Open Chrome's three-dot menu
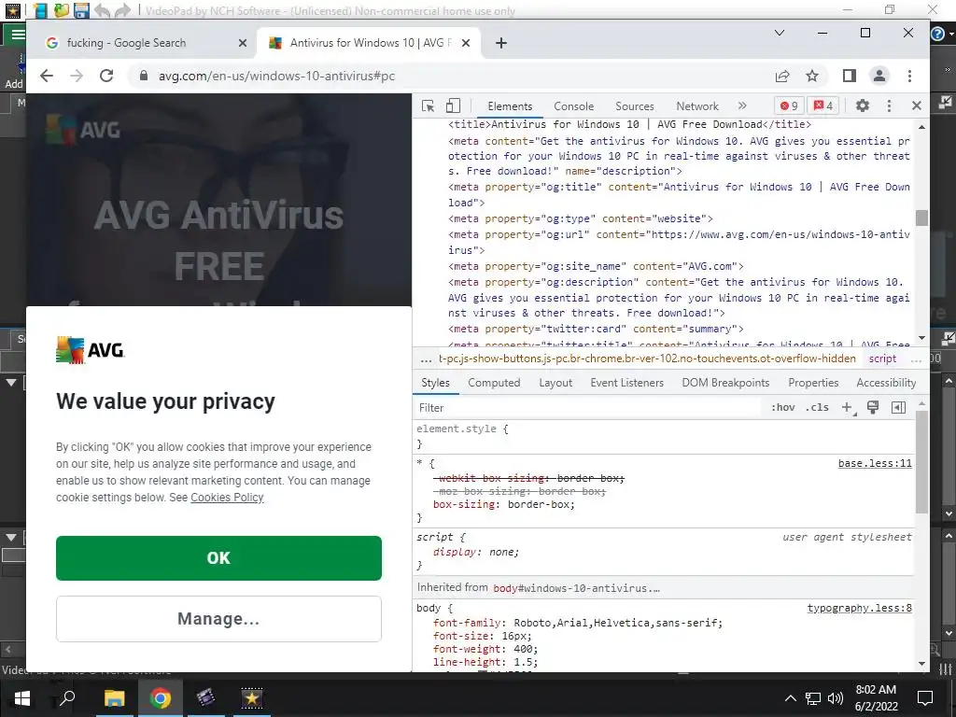Viewport: 956px width, 717px height. coord(909,76)
